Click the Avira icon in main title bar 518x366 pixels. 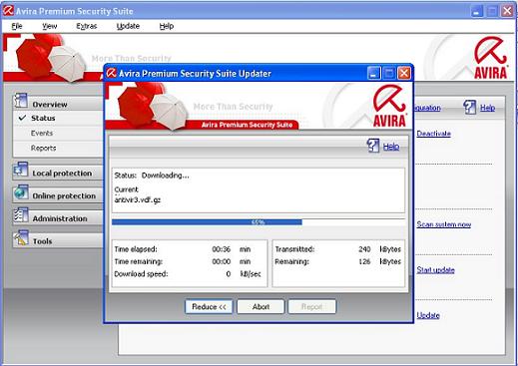click(8, 11)
